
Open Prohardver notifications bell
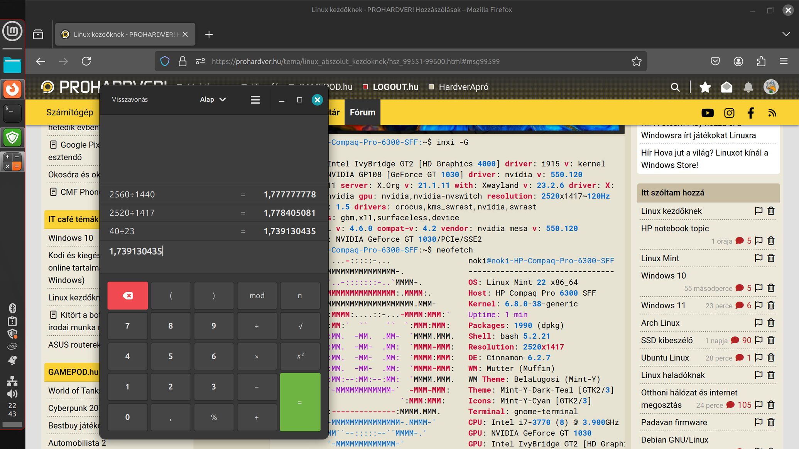[x=748, y=87]
